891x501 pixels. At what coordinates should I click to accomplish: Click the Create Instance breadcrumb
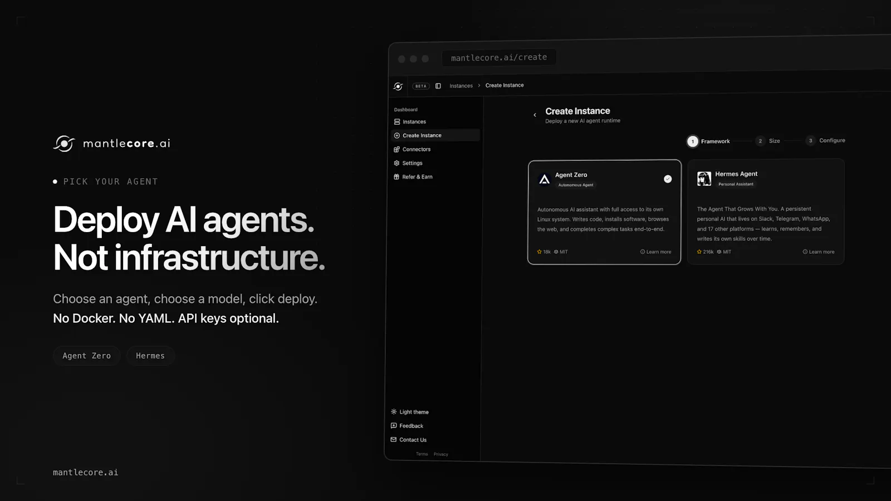(x=505, y=85)
